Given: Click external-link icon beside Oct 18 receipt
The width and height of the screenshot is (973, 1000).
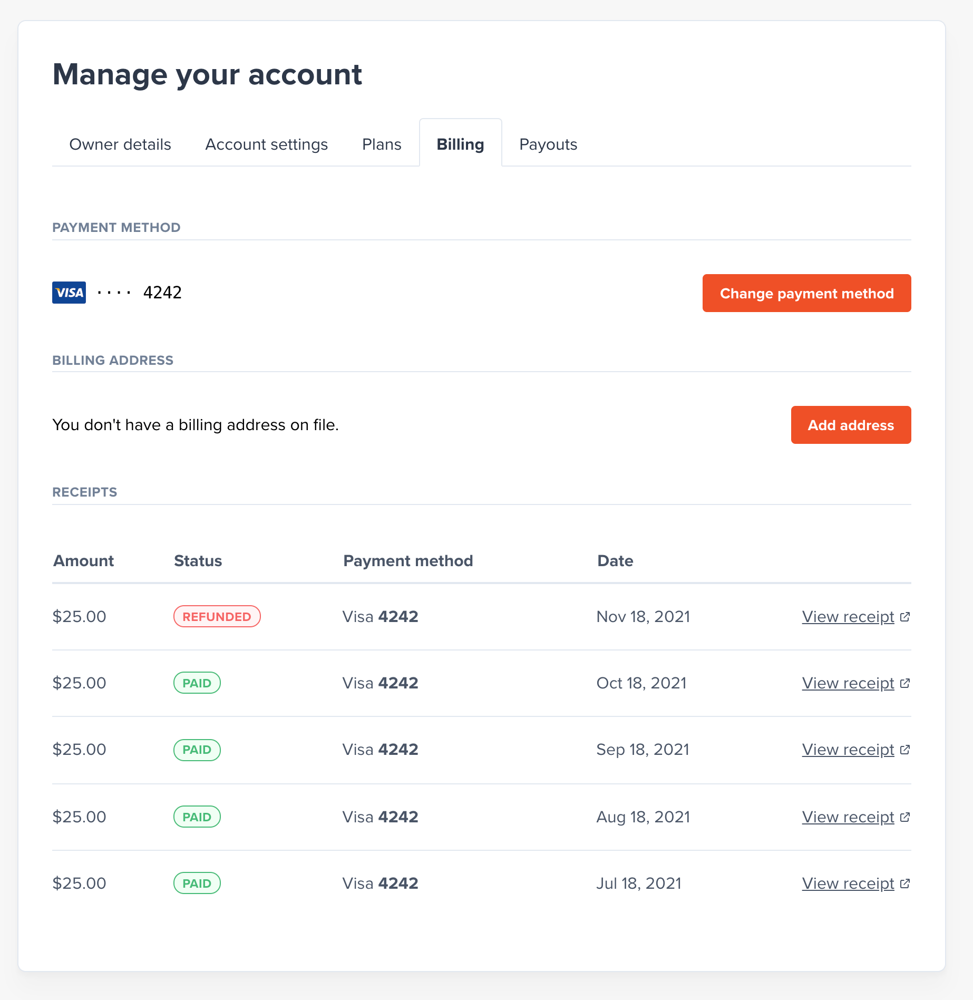Looking at the screenshot, I should [x=906, y=683].
